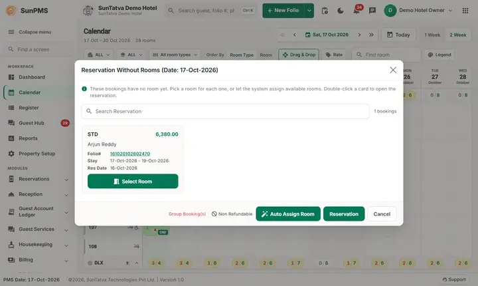Go to next day arrow
The height and width of the screenshot is (286, 478).
(359, 35)
